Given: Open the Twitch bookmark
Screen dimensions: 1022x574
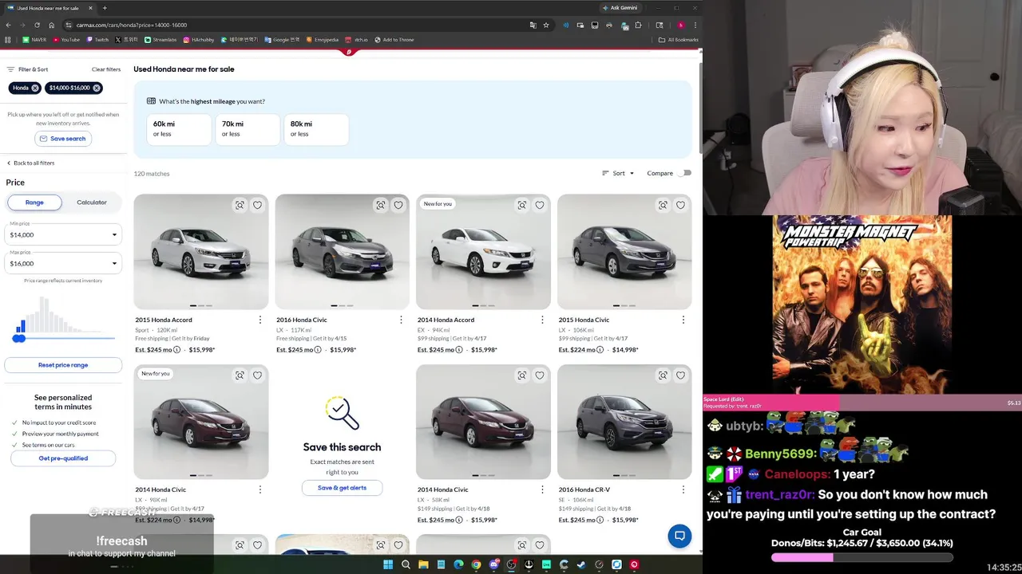Looking at the screenshot, I should (x=98, y=39).
